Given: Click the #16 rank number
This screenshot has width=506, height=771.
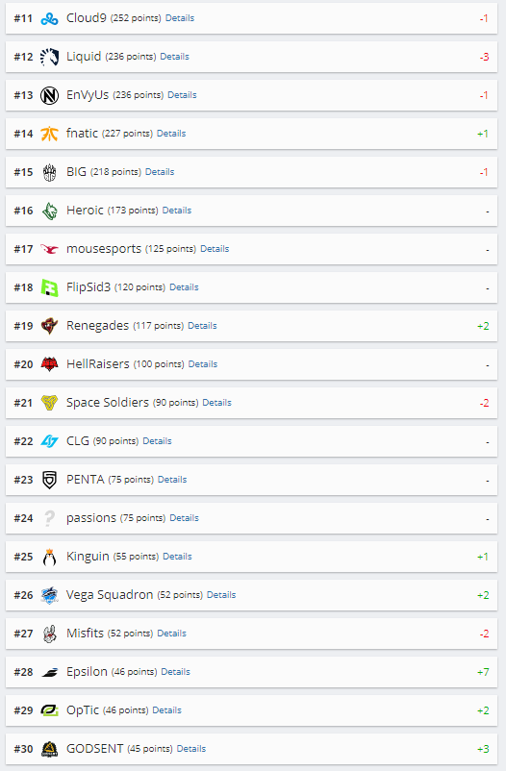Looking at the screenshot, I should click(23, 211).
